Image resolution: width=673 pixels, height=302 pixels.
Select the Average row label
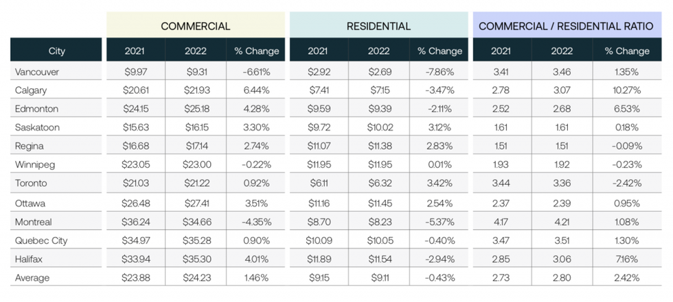click(x=31, y=278)
